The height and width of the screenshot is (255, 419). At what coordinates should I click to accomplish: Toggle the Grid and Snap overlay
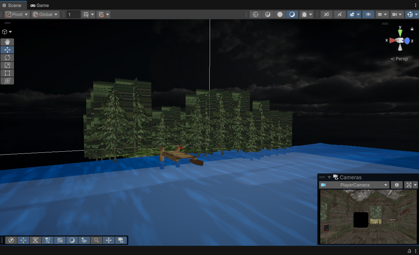(60, 240)
